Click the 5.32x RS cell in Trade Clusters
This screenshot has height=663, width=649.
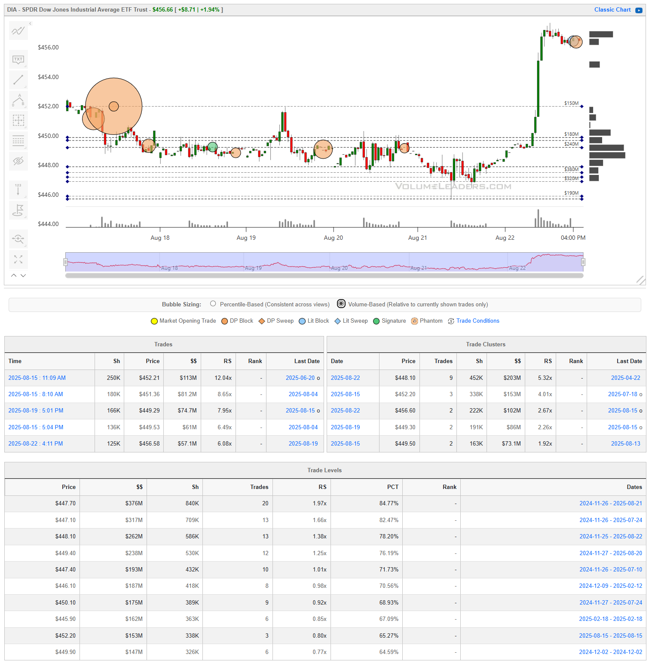click(x=541, y=378)
